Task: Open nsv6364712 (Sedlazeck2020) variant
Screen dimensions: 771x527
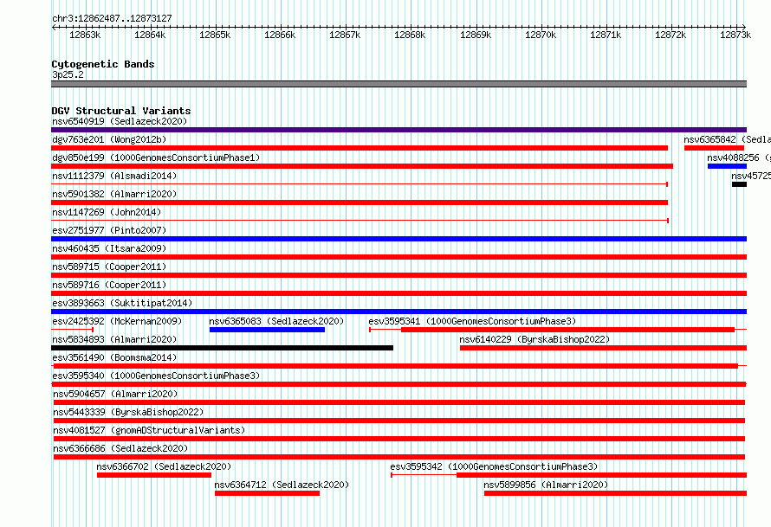Action: tap(282, 485)
